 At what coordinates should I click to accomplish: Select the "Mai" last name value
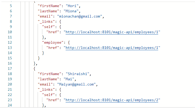tap(69, 79)
